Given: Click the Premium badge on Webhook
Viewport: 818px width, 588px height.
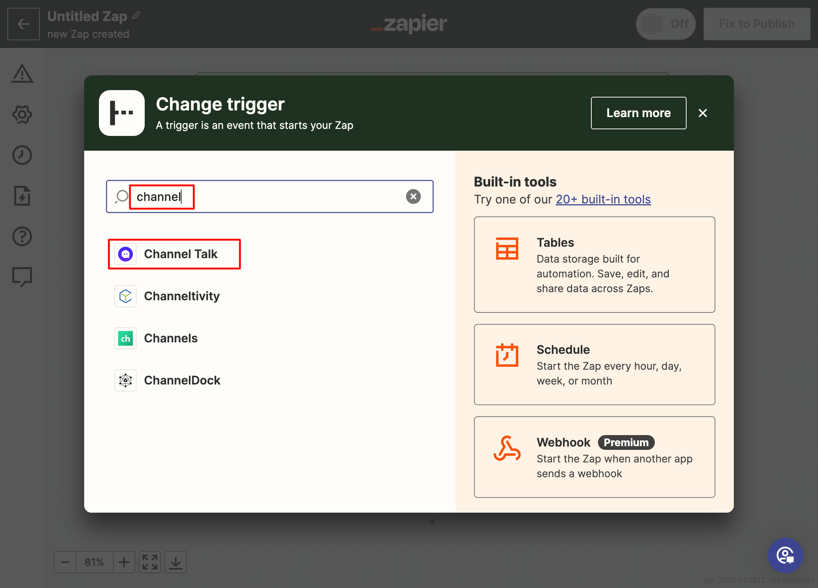Looking at the screenshot, I should [626, 442].
